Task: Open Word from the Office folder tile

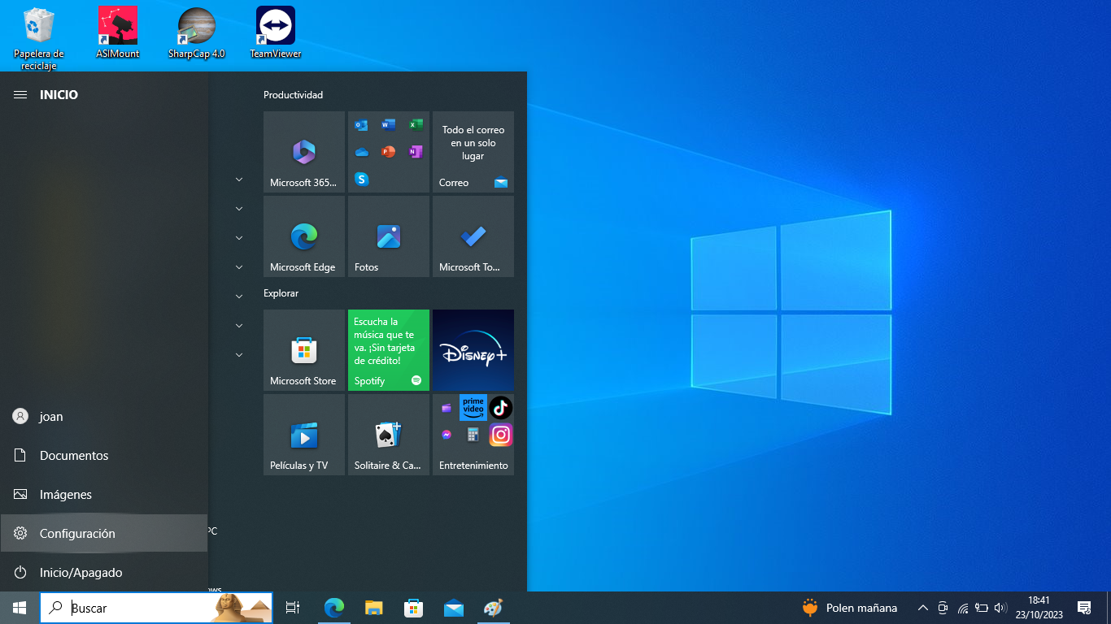Action: (x=388, y=125)
